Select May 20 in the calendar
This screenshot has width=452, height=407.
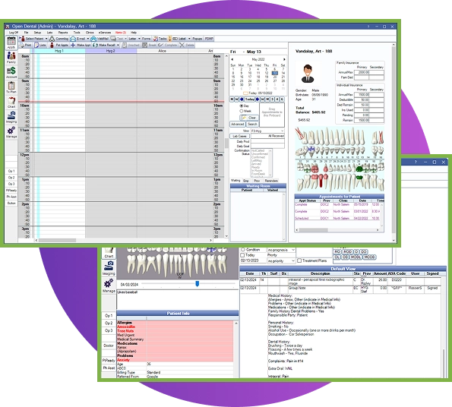click(275, 77)
